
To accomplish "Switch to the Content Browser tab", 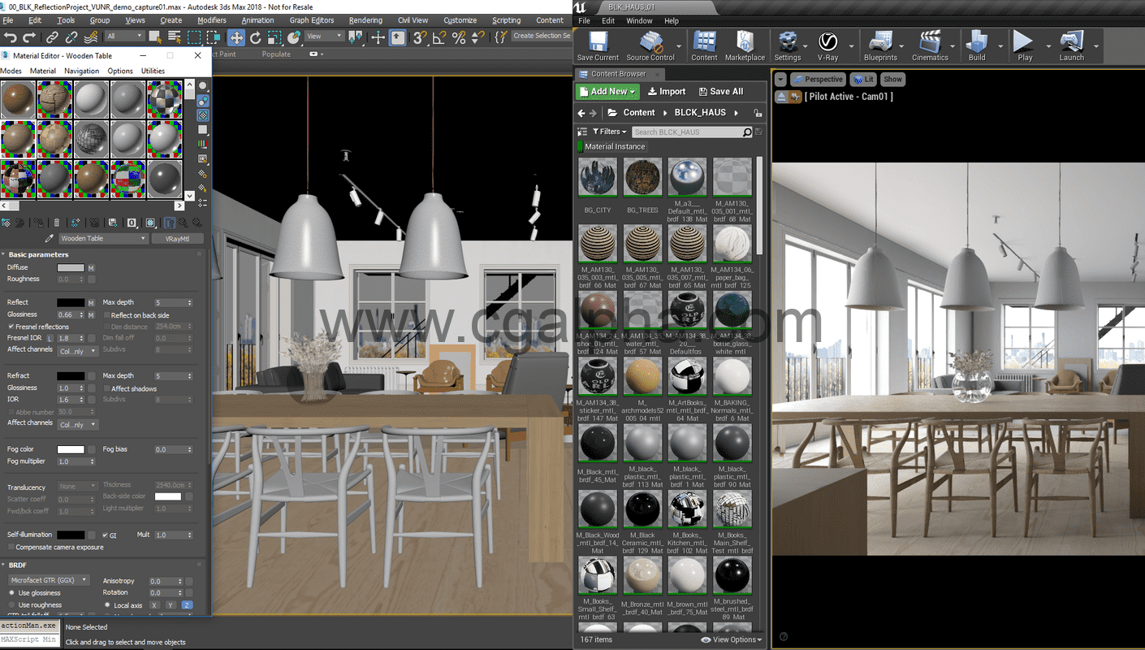I will (x=620, y=73).
